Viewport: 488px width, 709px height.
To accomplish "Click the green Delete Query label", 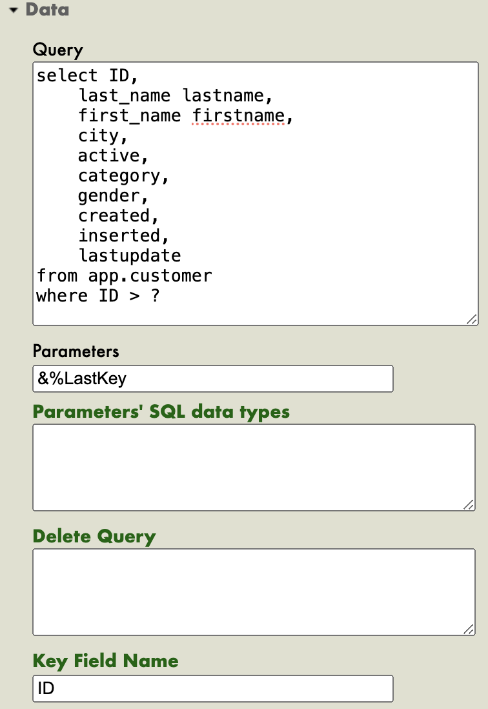I will [x=94, y=536].
